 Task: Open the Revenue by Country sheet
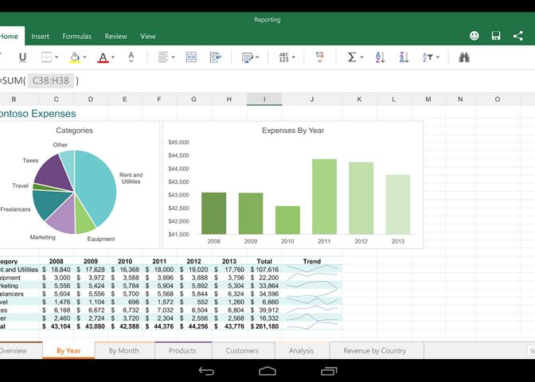374,350
